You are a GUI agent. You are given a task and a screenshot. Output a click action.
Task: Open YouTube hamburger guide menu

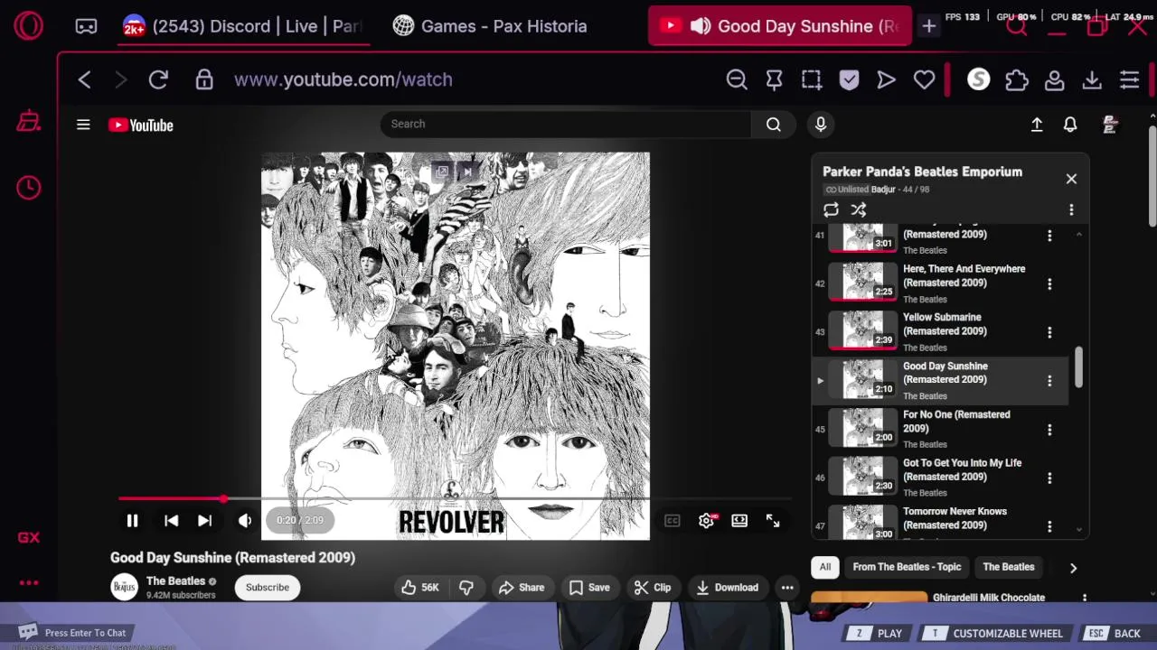click(83, 125)
